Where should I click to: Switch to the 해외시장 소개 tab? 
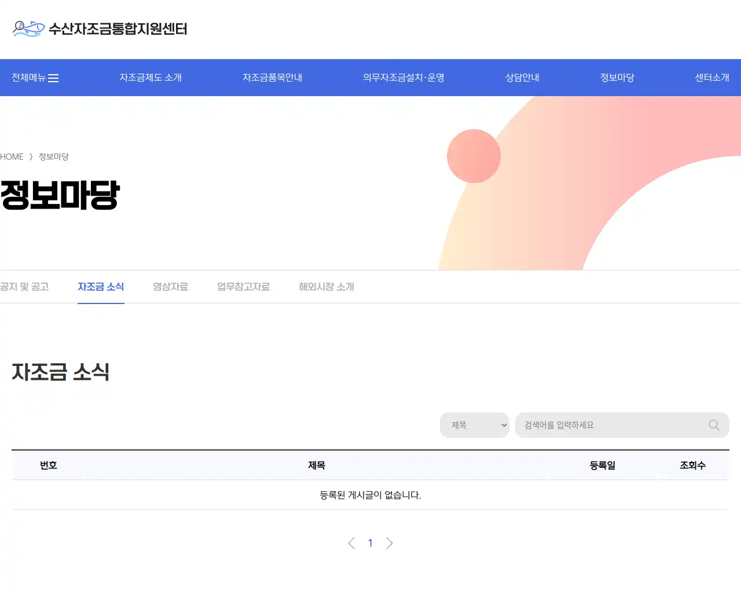click(x=325, y=286)
